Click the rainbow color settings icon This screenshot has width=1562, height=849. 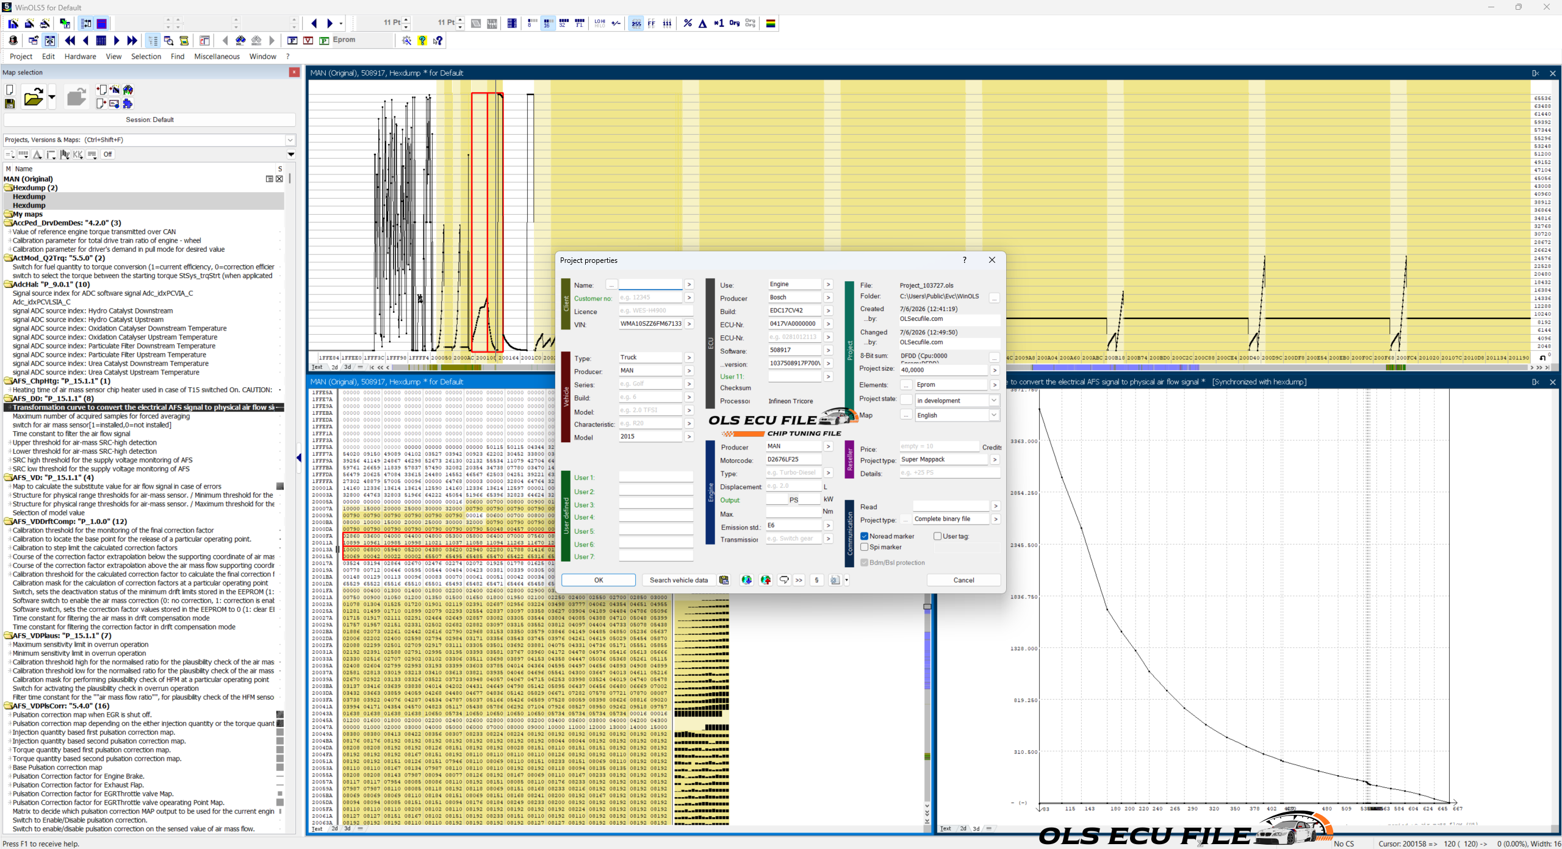[771, 23]
